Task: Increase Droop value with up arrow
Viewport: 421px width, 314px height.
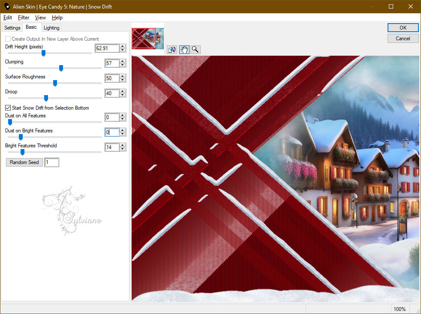Action: [123, 91]
